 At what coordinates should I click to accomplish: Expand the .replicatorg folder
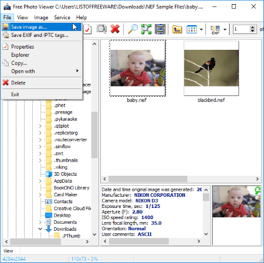click(40, 133)
